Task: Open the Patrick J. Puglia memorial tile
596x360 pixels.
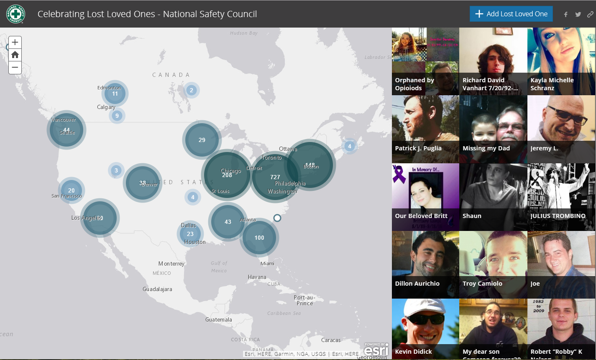Action: 425,129
